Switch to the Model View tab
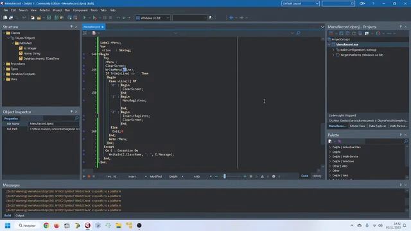The image size is (411, 231). coord(357,126)
